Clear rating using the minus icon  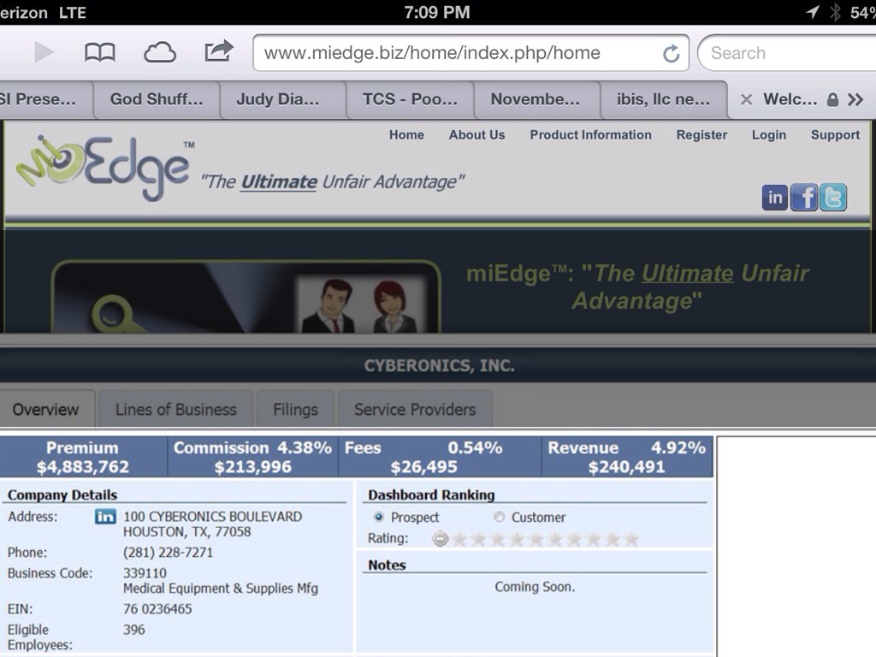[440, 539]
